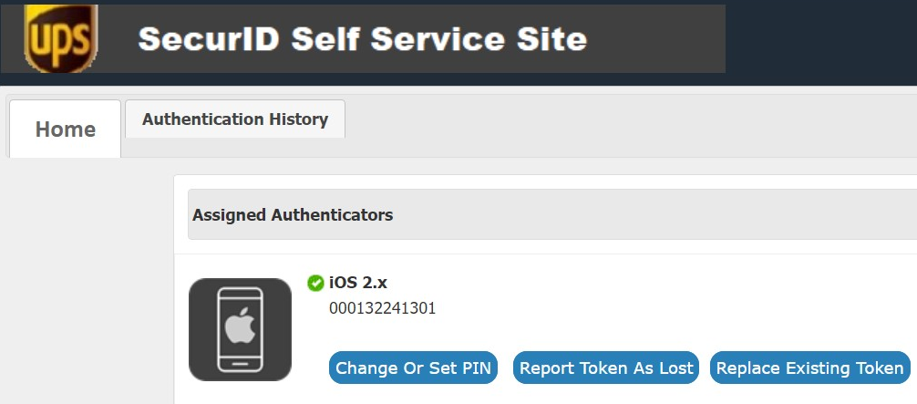This screenshot has width=917, height=404.
Task: Click the UPS shield logo
Action: (x=61, y=38)
